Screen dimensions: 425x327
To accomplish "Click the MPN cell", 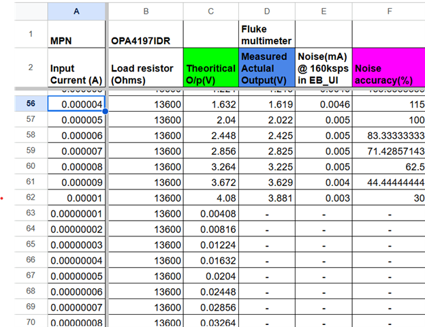I will 76,34.
